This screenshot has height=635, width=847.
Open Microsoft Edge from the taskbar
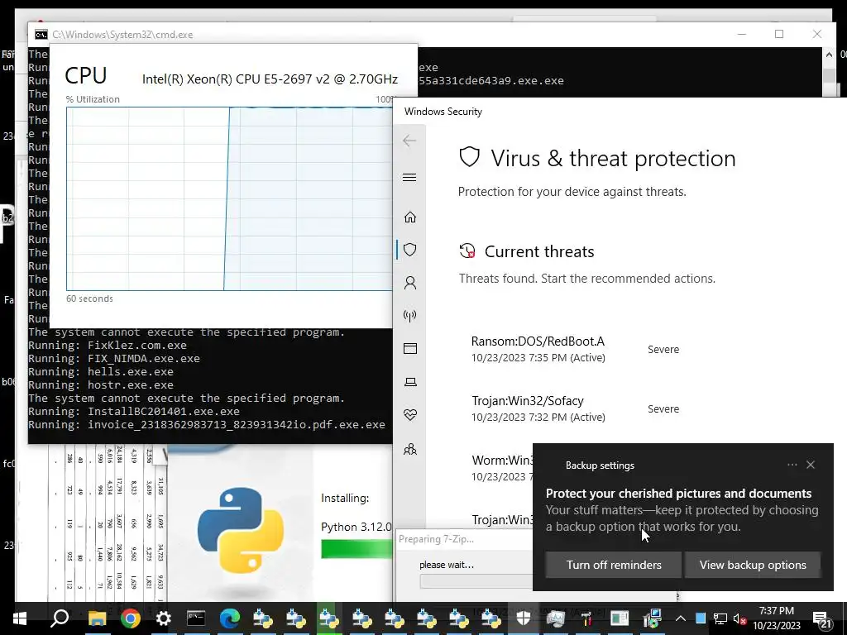click(x=229, y=618)
